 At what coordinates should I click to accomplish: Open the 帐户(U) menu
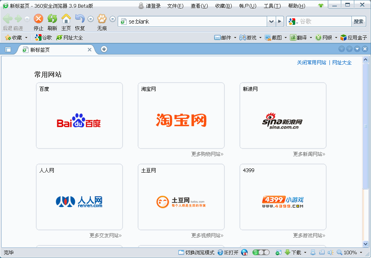point(248,6)
